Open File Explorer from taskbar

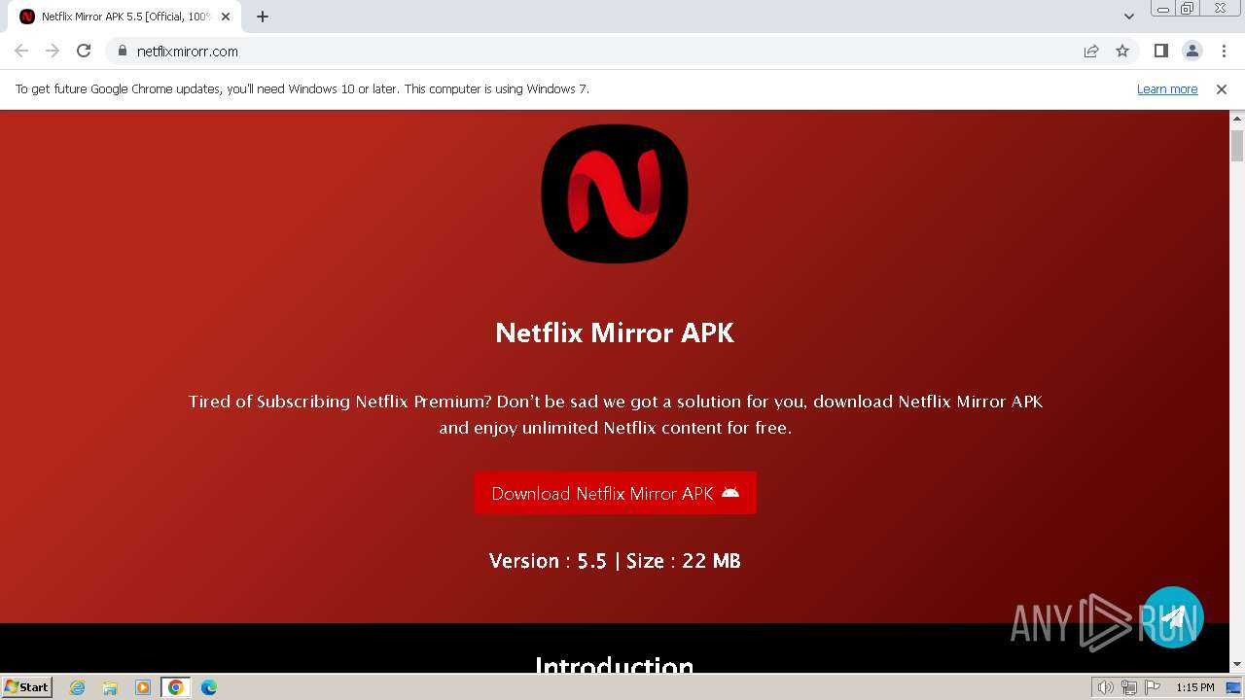110,687
